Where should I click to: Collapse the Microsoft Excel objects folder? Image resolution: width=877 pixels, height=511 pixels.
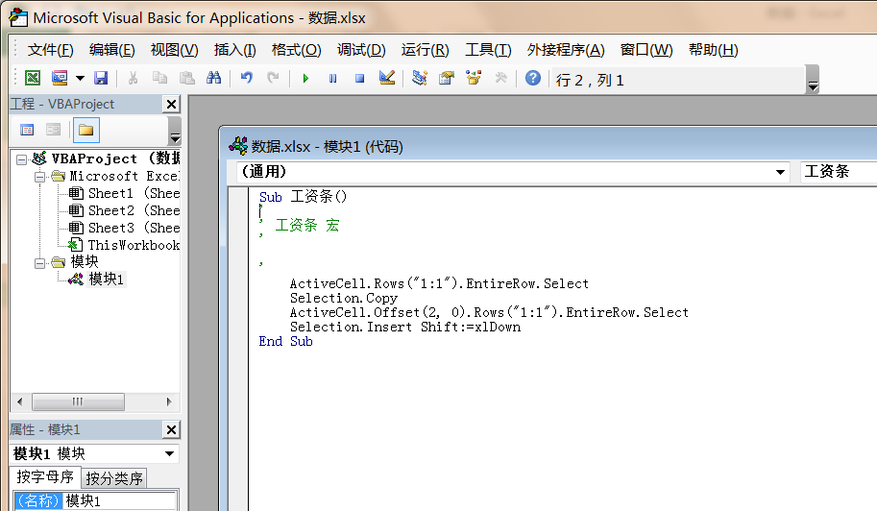39,178
